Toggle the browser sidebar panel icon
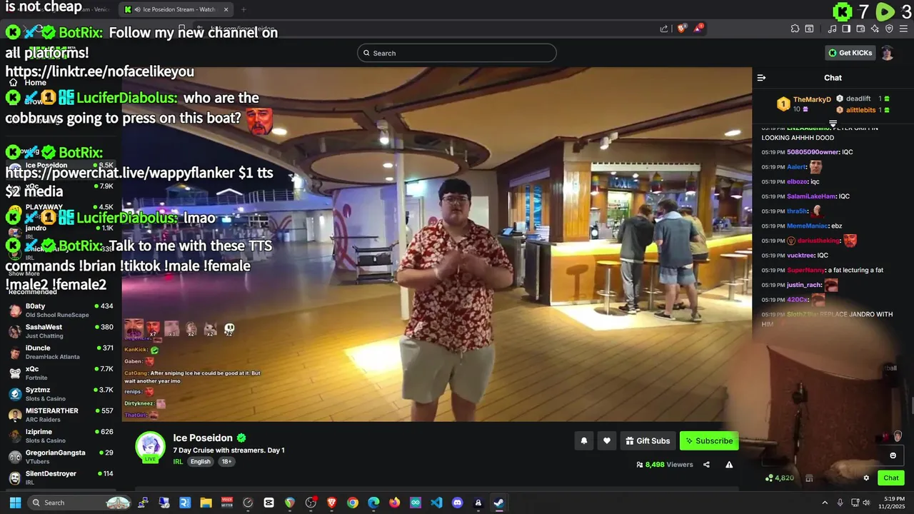This screenshot has width=914, height=514. (846, 29)
